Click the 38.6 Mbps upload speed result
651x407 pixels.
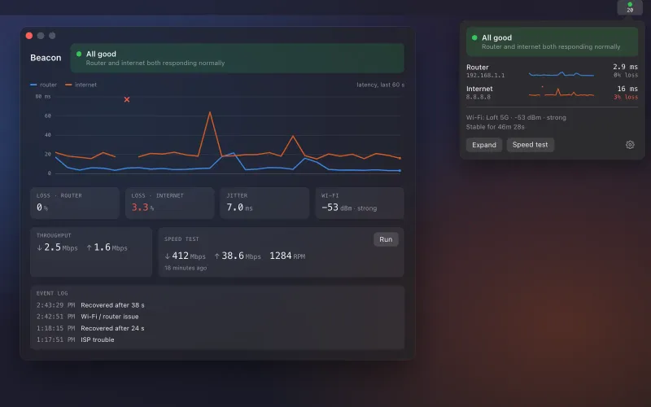pos(238,256)
